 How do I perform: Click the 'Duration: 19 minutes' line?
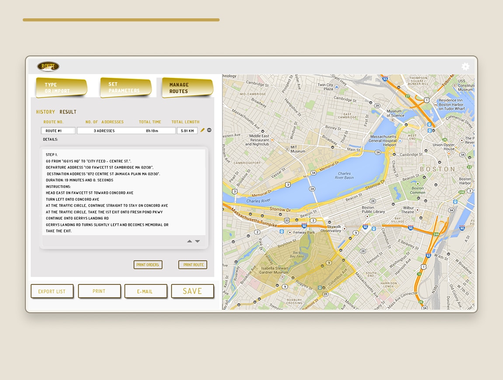80,180
